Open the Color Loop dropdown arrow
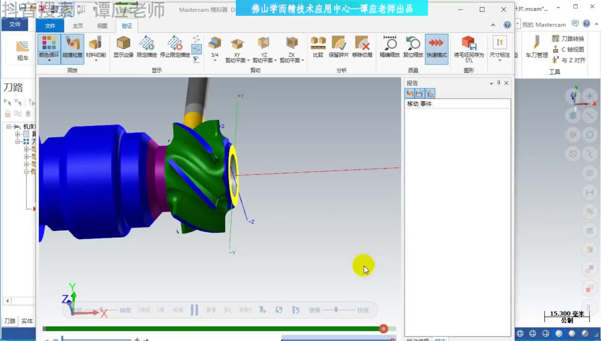Image resolution: width=601 pixels, height=341 pixels. pos(49,61)
